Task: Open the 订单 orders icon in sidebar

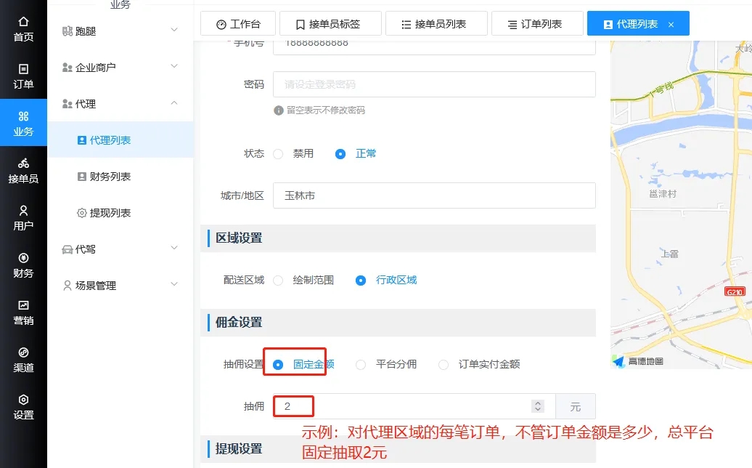Action: pos(23,69)
